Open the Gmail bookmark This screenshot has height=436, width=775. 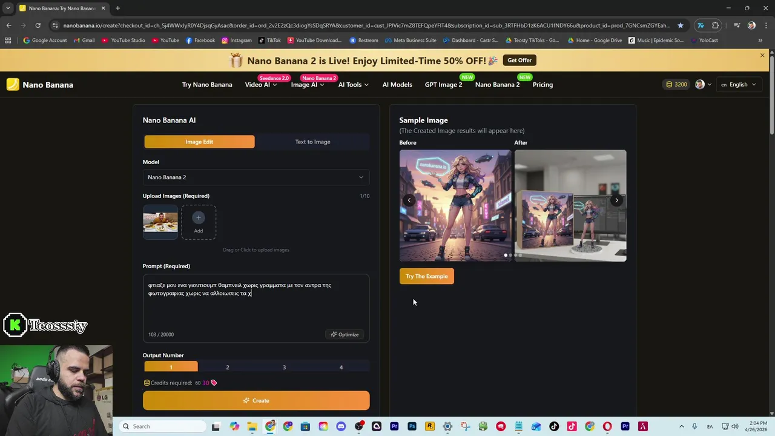pos(84,41)
